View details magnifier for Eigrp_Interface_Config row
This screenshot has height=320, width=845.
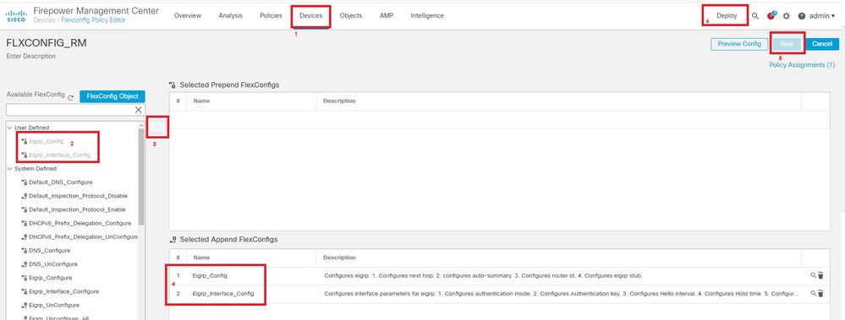(813, 293)
